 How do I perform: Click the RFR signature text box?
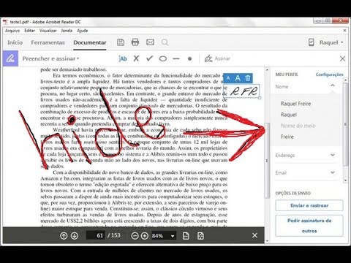[x=242, y=91]
